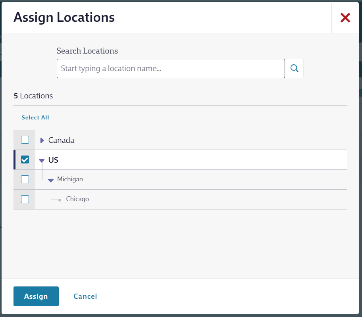Click the Search Locations label

[x=87, y=51]
